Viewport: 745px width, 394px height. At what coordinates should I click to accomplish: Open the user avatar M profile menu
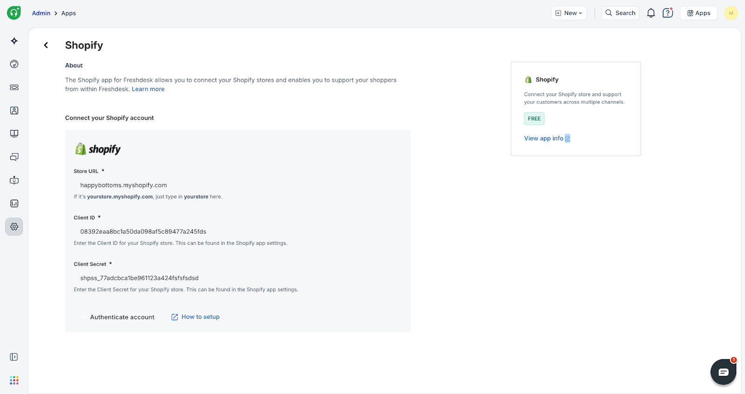(731, 13)
